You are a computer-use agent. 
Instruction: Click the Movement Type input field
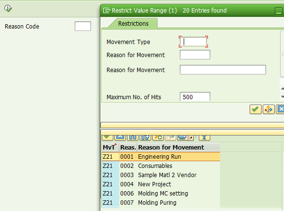193,42
